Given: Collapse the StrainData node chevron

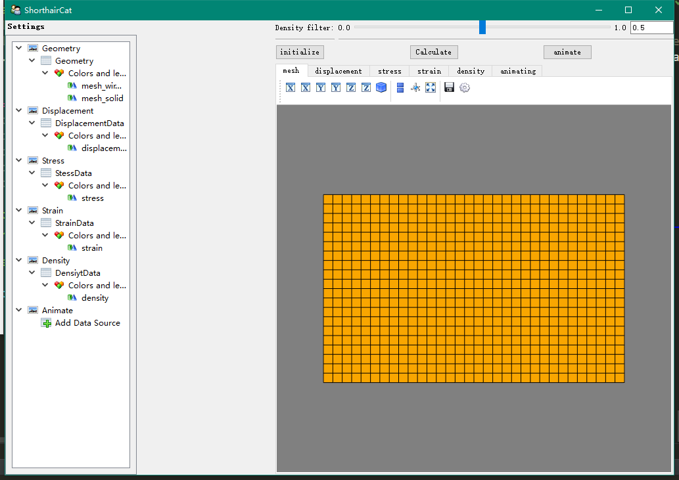Looking at the screenshot, I should 32,223.
